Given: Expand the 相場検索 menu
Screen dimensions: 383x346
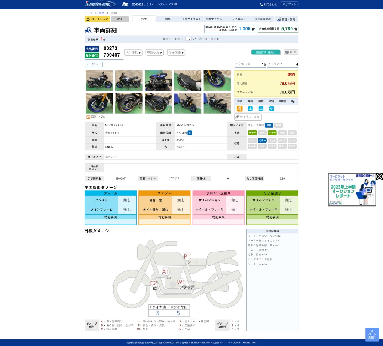Looking at the screenshot, I should [x=176, y=52].
